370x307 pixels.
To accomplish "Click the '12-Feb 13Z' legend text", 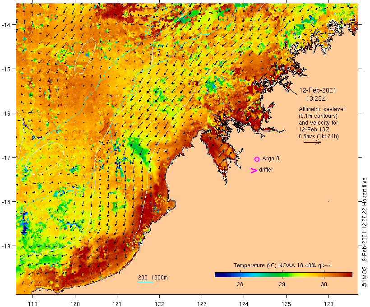I will 314,130.
